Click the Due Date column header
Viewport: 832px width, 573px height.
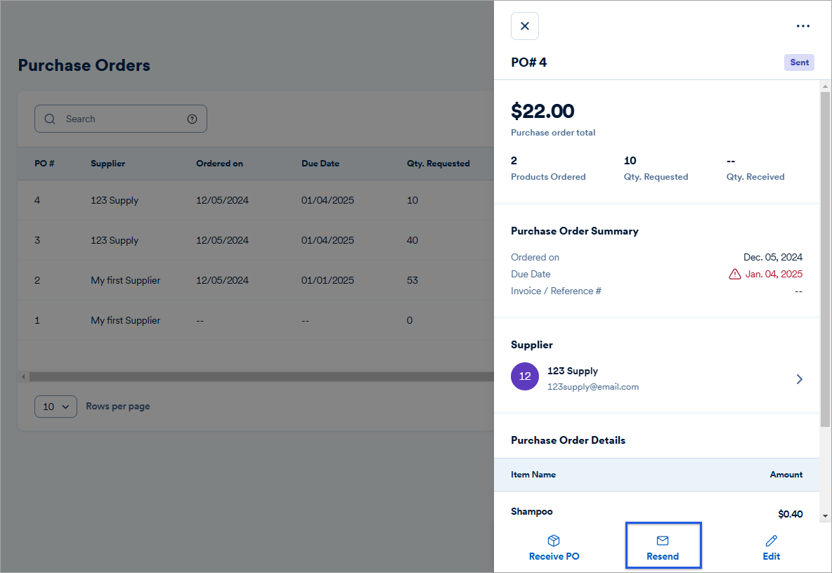click(x=320, y=164)
